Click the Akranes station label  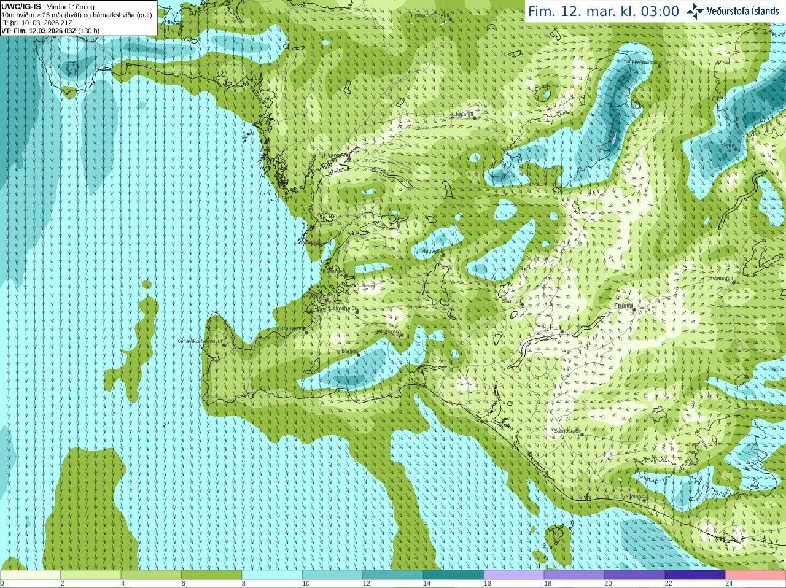(312, 242)
